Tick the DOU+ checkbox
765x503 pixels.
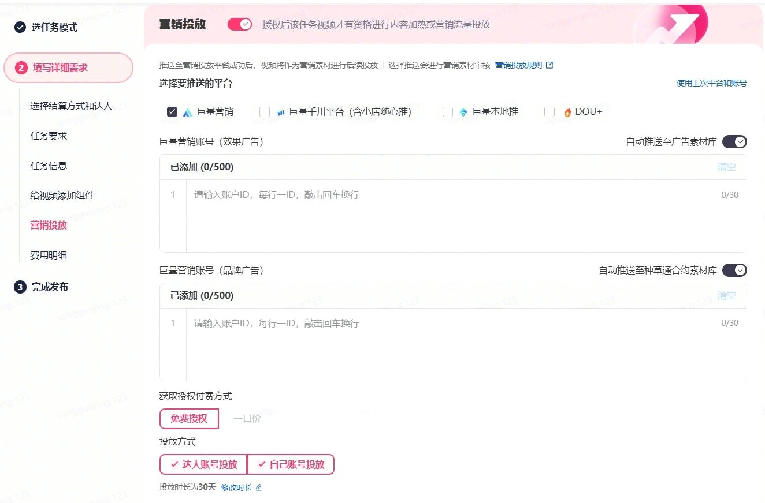point(549,112)
